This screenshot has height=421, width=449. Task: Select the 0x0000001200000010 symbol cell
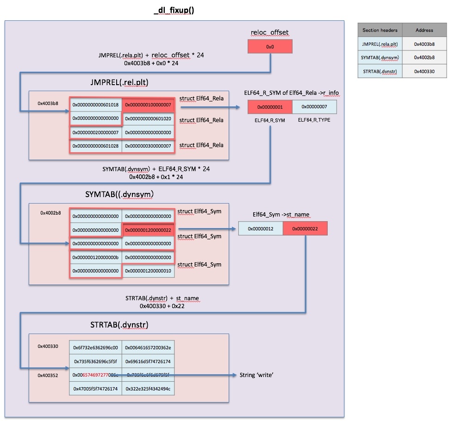[x=148, y=271]
